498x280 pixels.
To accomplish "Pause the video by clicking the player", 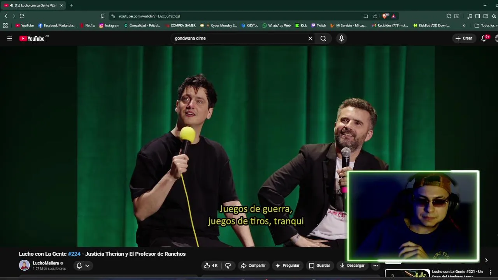I will (256, 146).
